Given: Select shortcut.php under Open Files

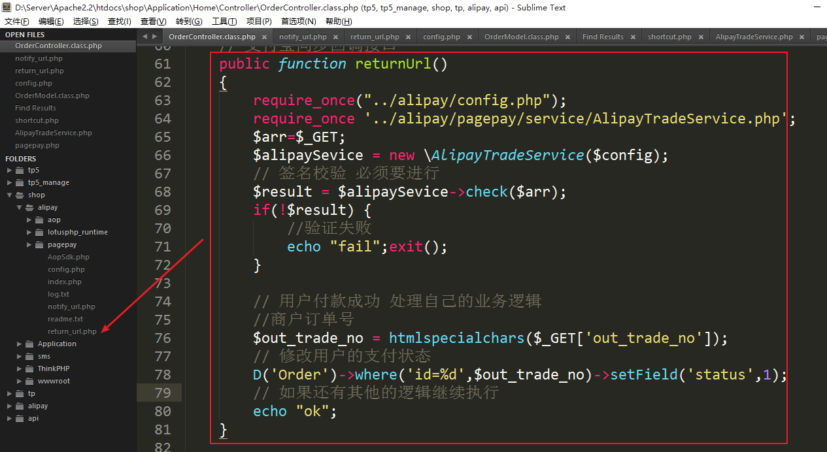Looking at the screenshot, I should pos(37,120).
